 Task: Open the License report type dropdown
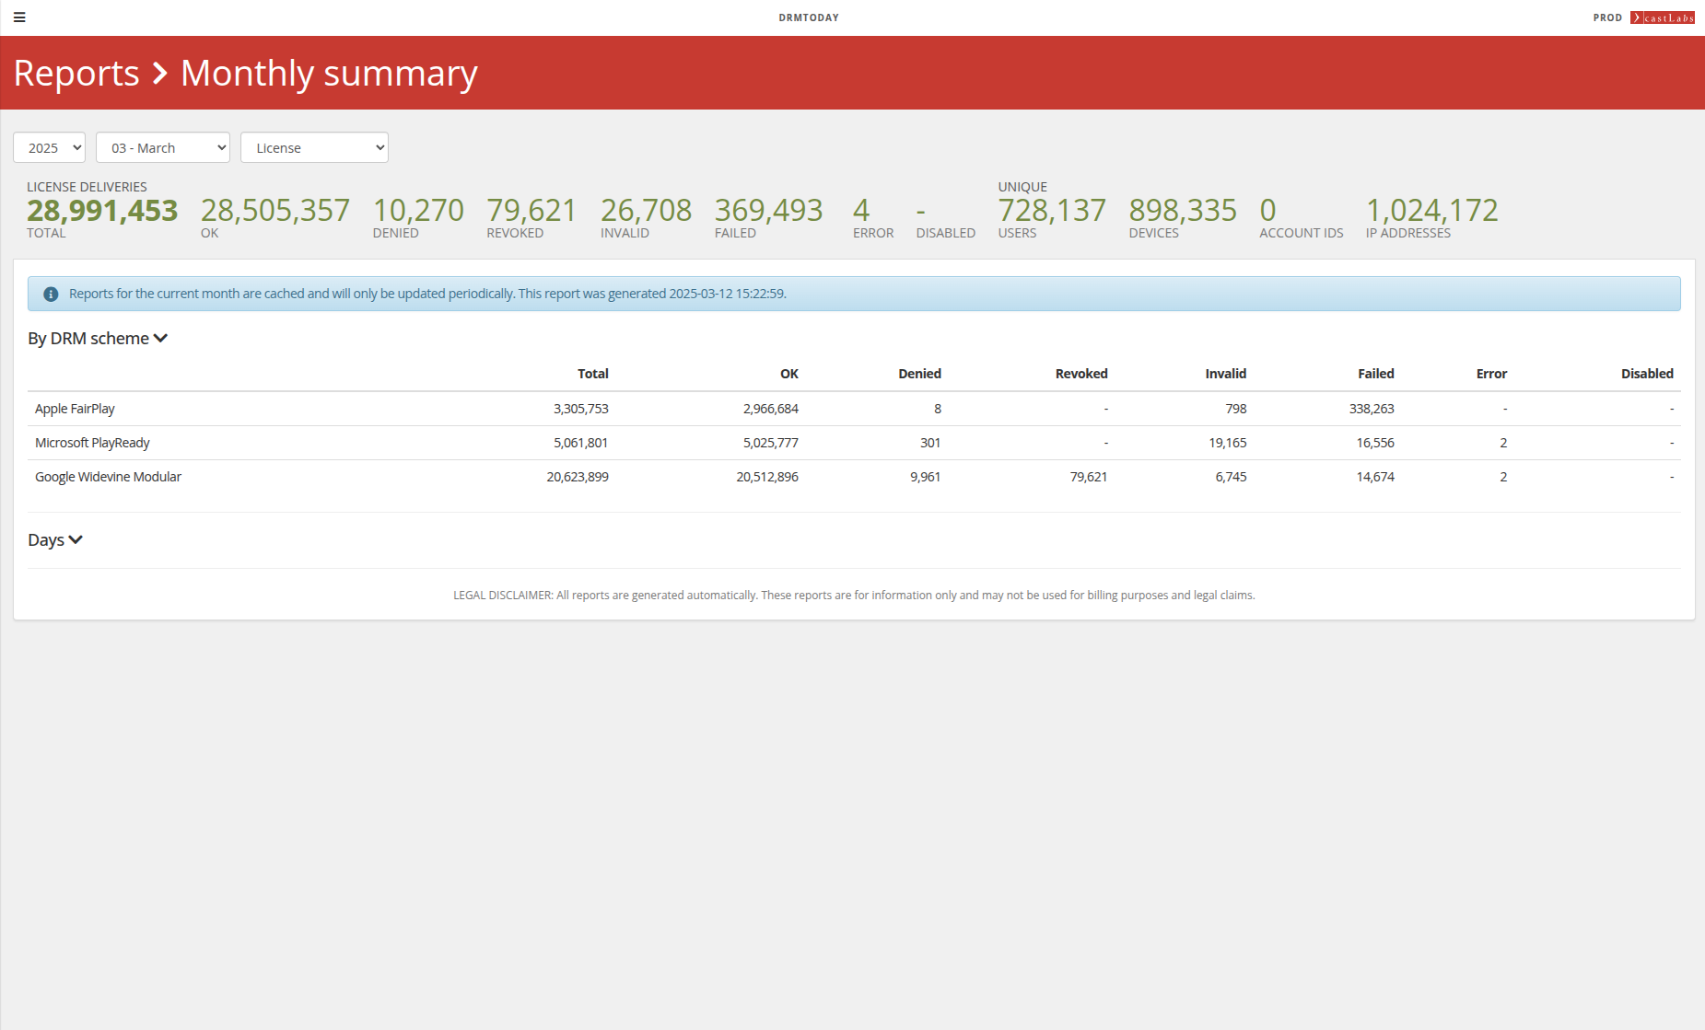tap(314, 147)
